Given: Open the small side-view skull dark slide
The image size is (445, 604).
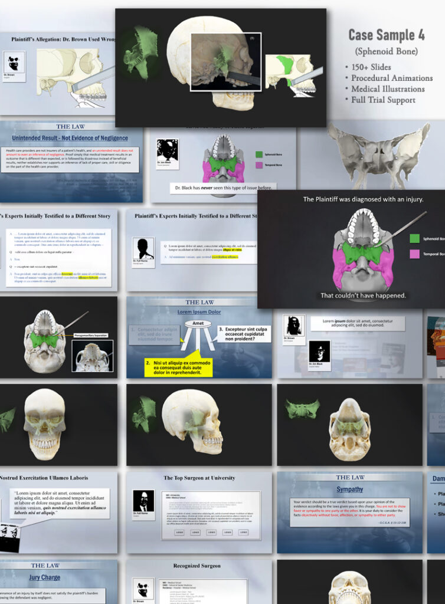Looking at the screenshot, I should [199, 425].
